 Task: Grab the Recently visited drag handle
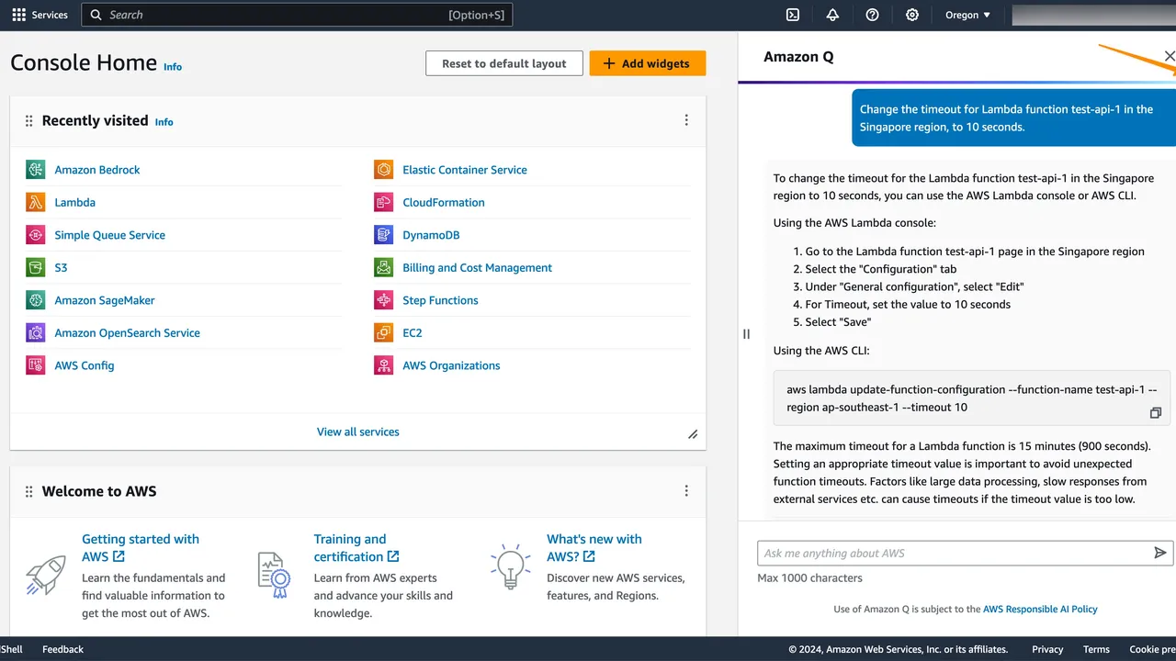point(28,121)
